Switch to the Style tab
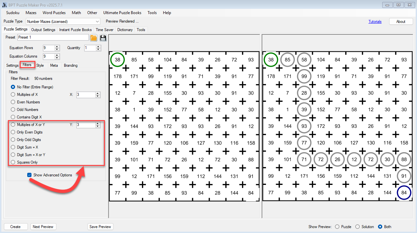The image size is (417, 233). (40, 65)
